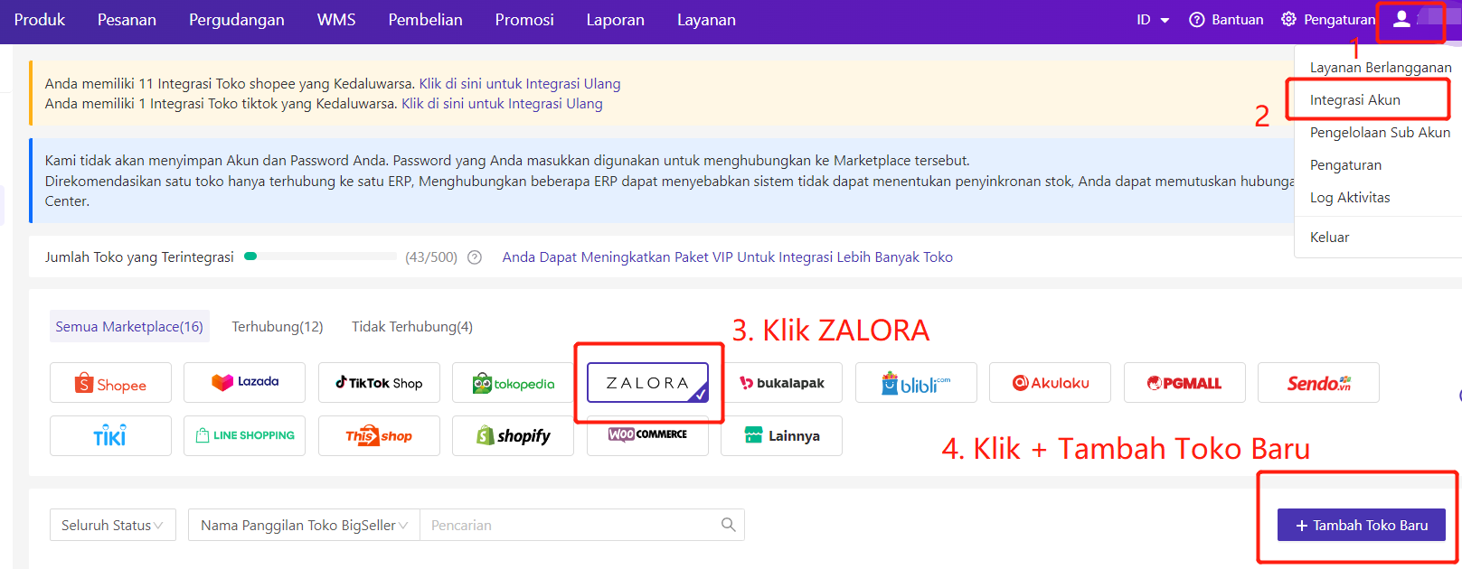Image resolution: width=1462 pixels, height=569 pixels.
Task: Open the Laporan menu
Action: point(615,20)
